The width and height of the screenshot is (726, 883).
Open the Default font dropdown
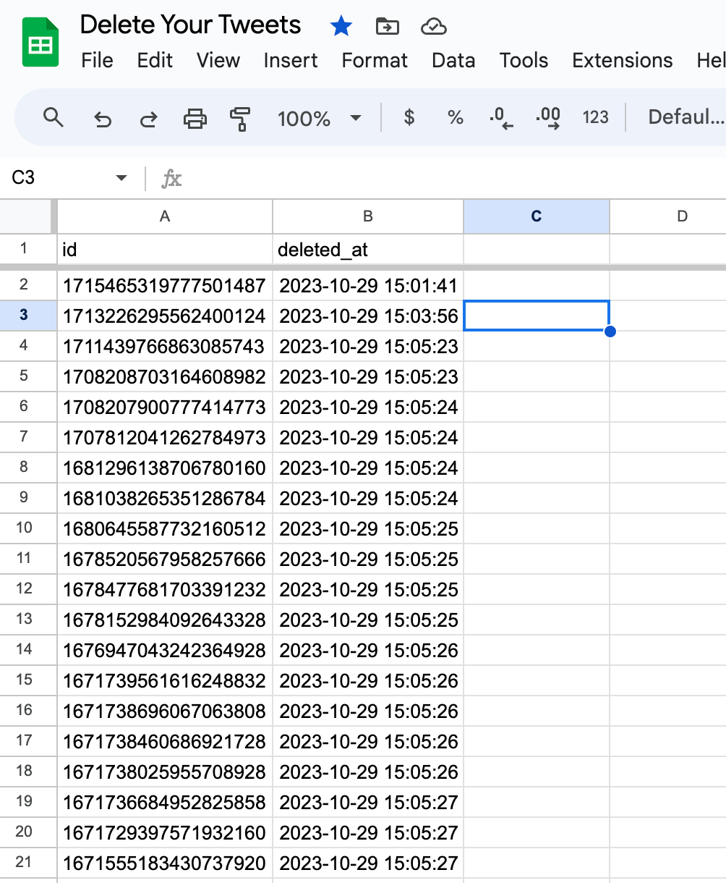pyautogui.click(x=686, y=117)
